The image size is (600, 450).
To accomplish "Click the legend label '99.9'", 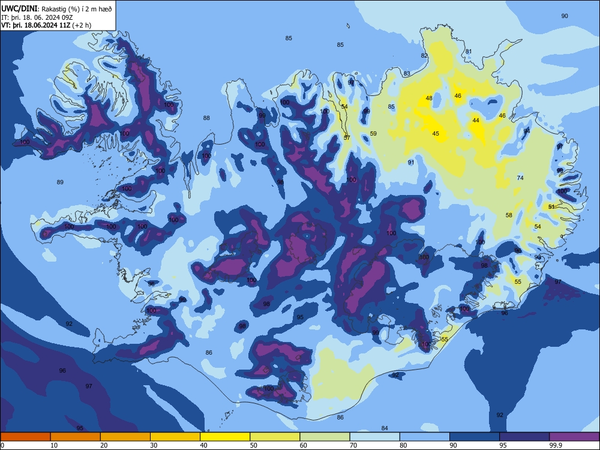I will (555, 445).
